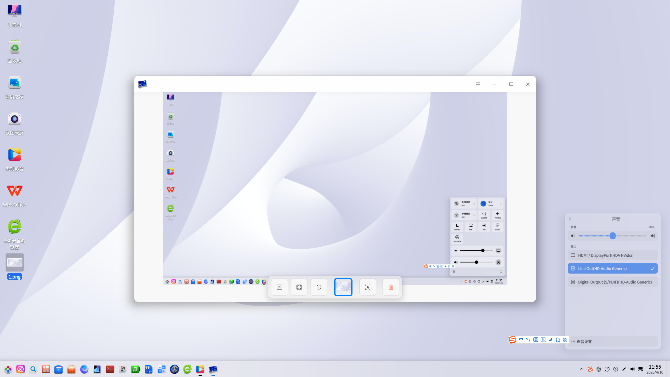Go back using the sound panel arrow
This screenshot has height=377, width=670.
tap(570, 219)
